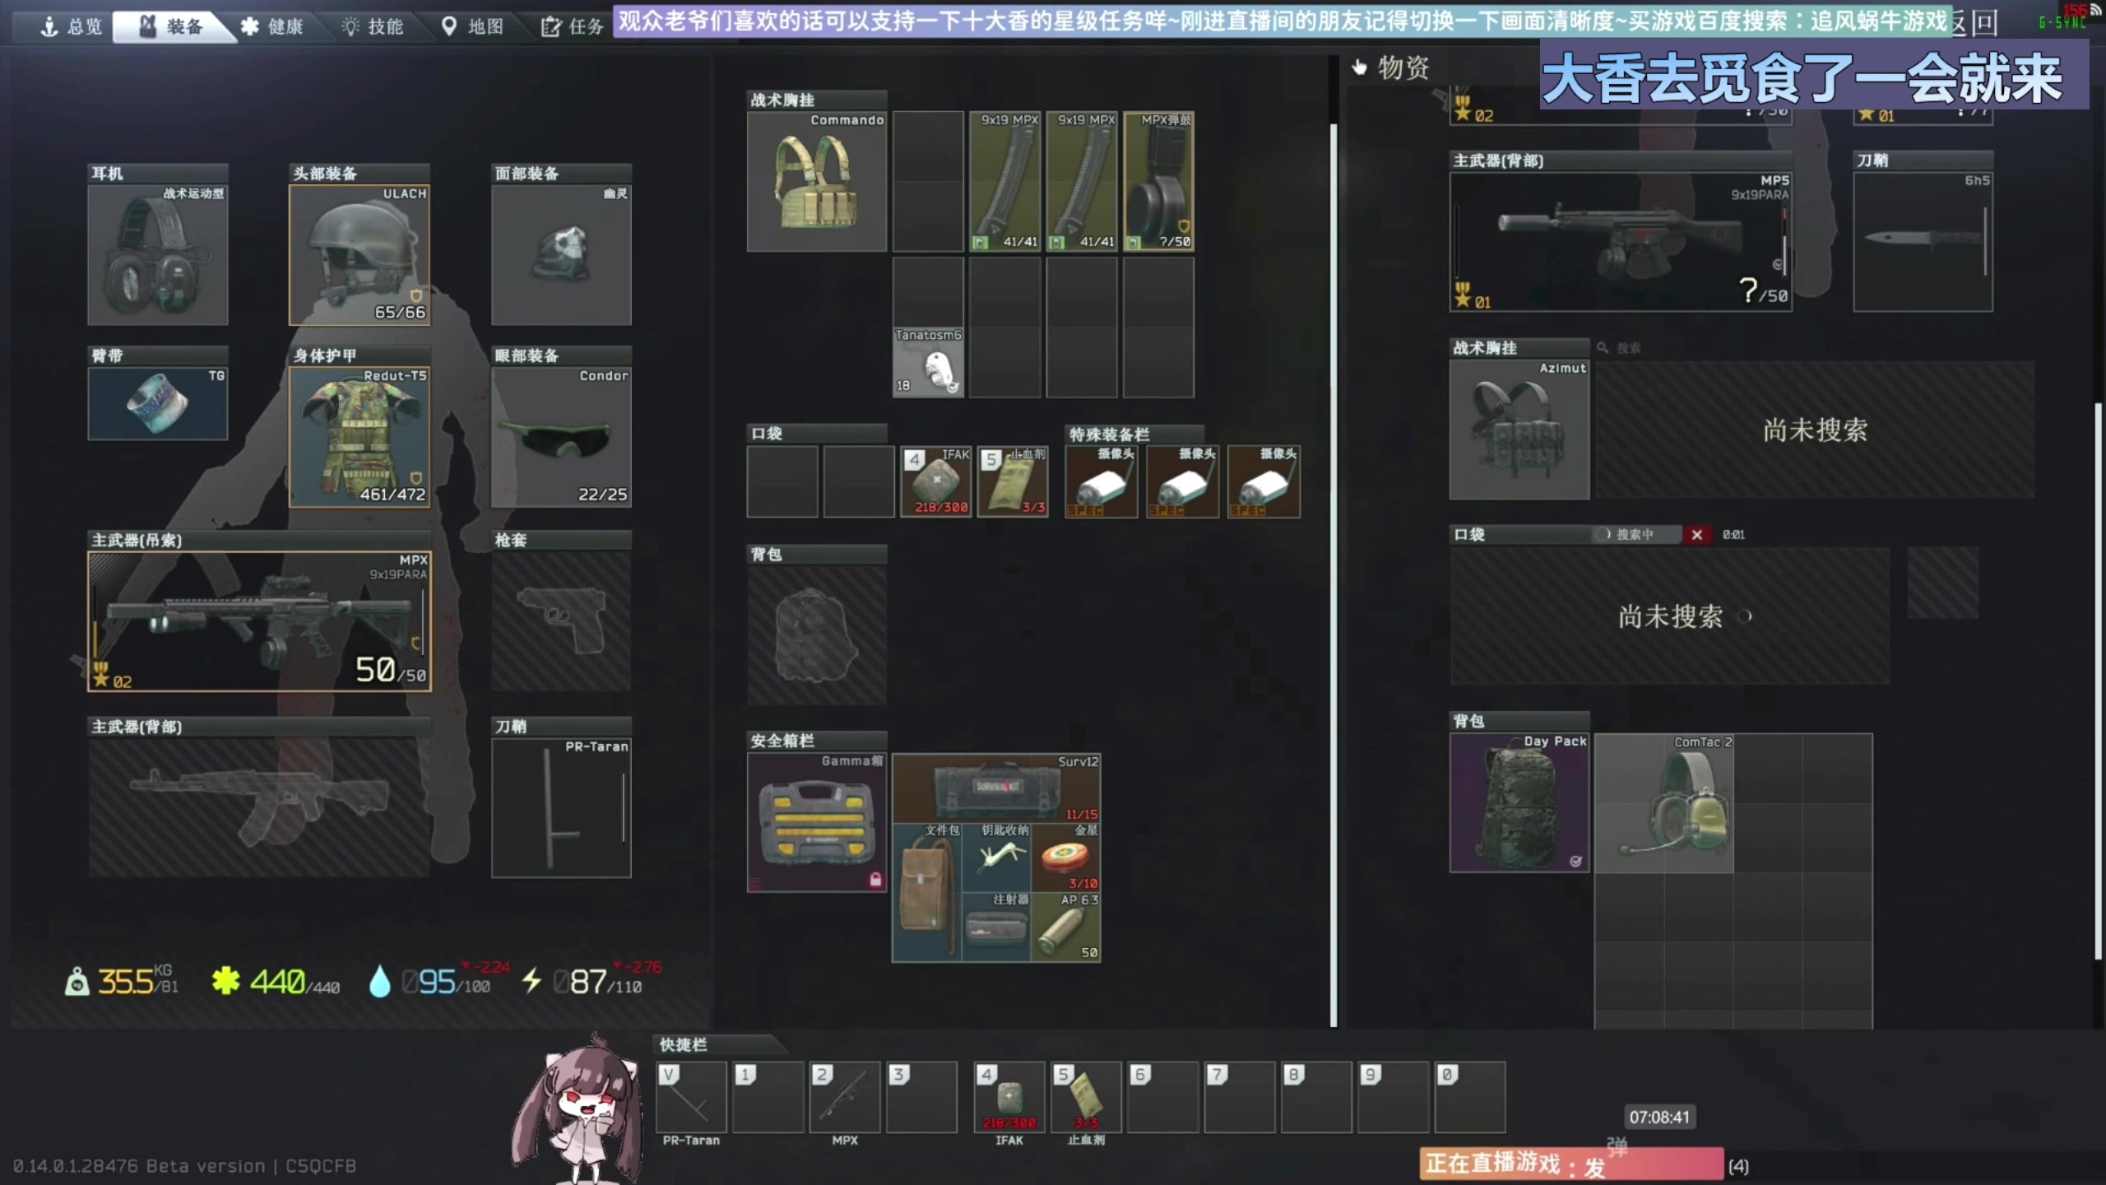Screen dimensions: 2106x1185
Task: Select the tactical sport headset in 耳机 slot
Action: coord(158,254)
